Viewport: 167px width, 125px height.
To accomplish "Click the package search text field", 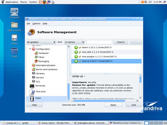I will pyautogui.click(x=99, y=42).
